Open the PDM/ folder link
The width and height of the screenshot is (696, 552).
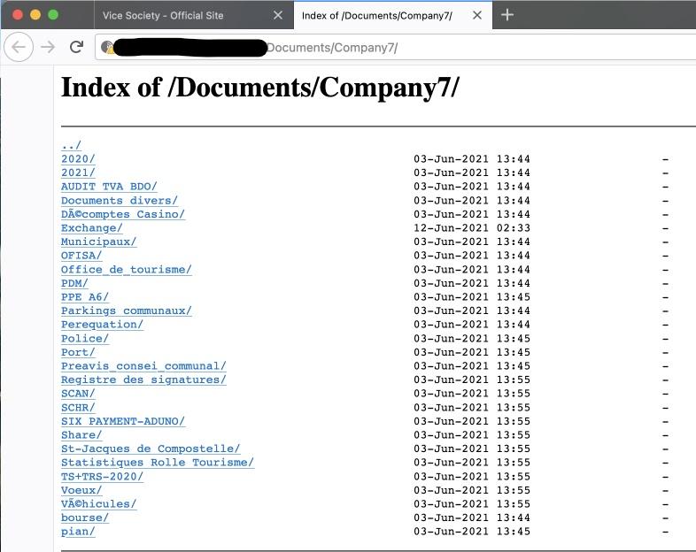coord(74,283)
